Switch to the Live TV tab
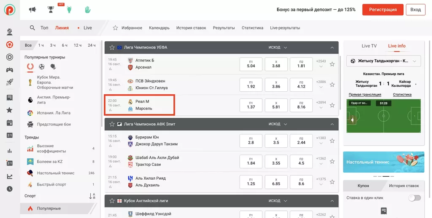 tap(369, 46)
